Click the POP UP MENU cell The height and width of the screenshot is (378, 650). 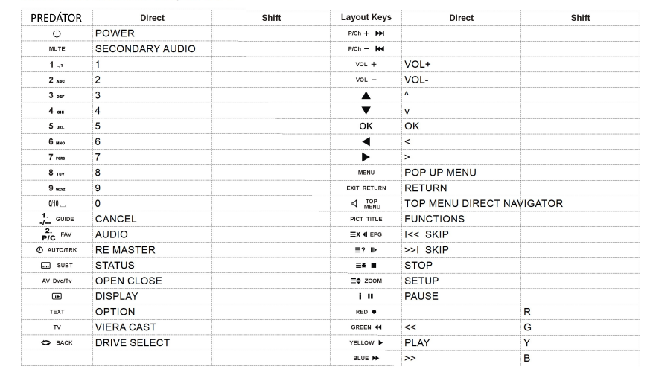440,172
